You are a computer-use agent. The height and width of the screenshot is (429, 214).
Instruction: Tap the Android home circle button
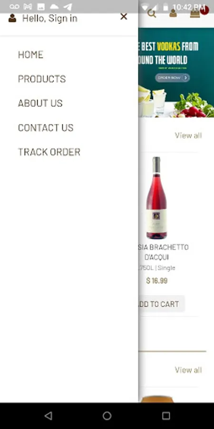point(107,416)
